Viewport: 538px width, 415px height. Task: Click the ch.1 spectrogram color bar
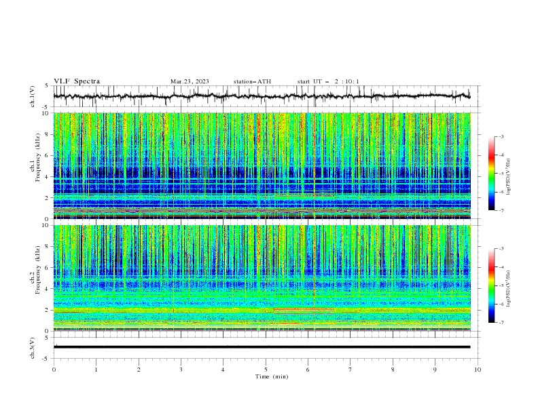point(491,174)
